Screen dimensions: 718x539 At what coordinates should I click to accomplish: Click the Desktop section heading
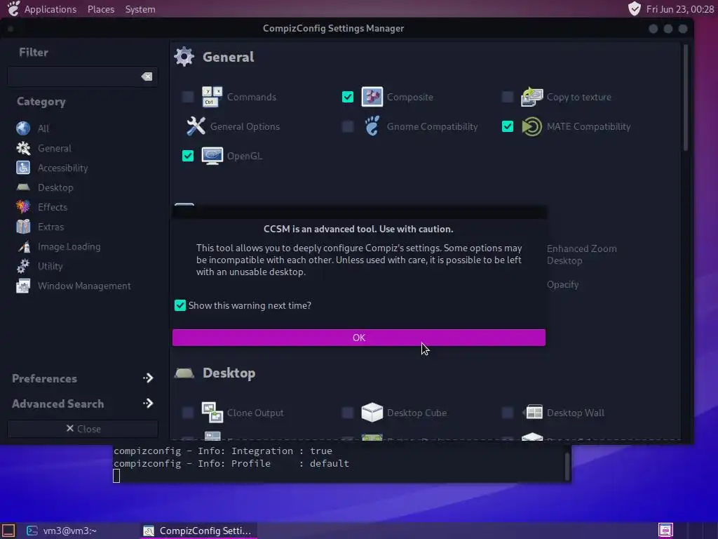(229, 373)
